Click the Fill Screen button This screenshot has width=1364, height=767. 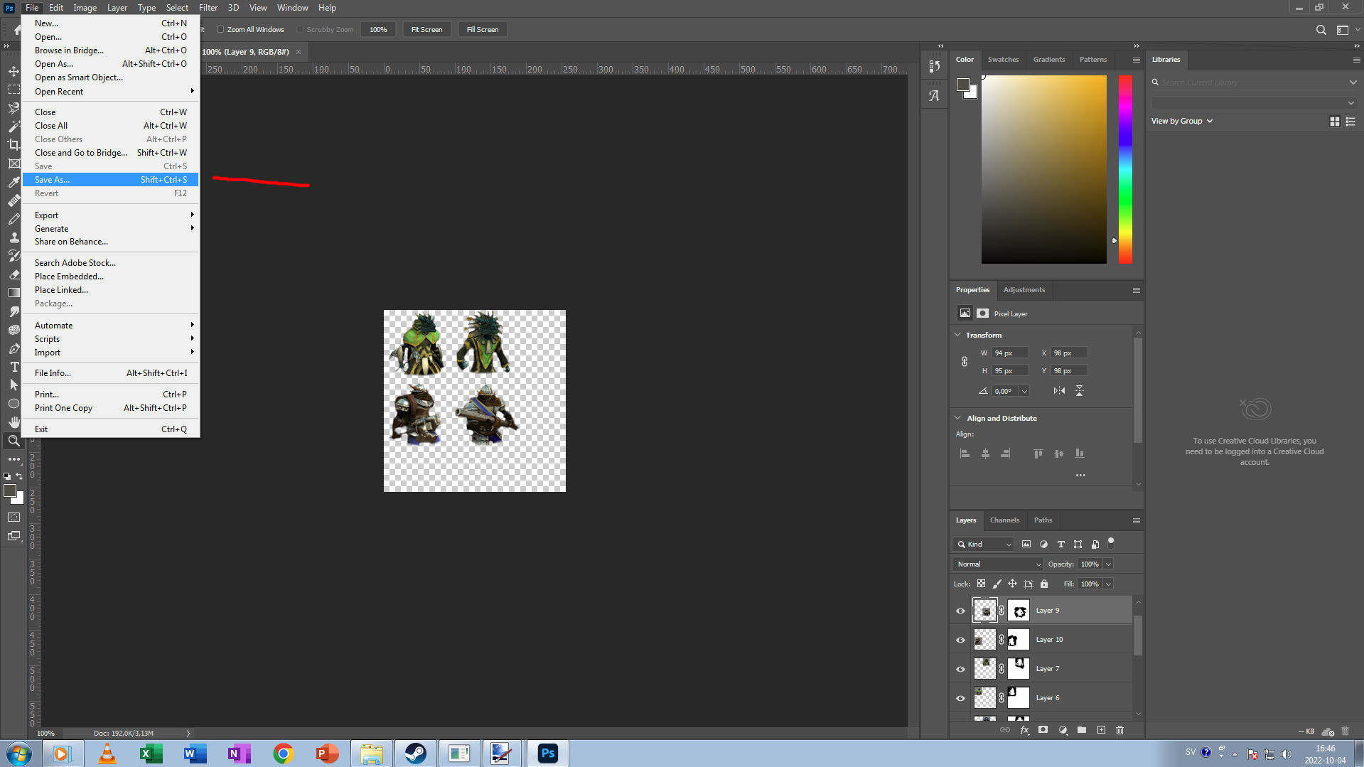pyautogui.click(x=483, y=30)
